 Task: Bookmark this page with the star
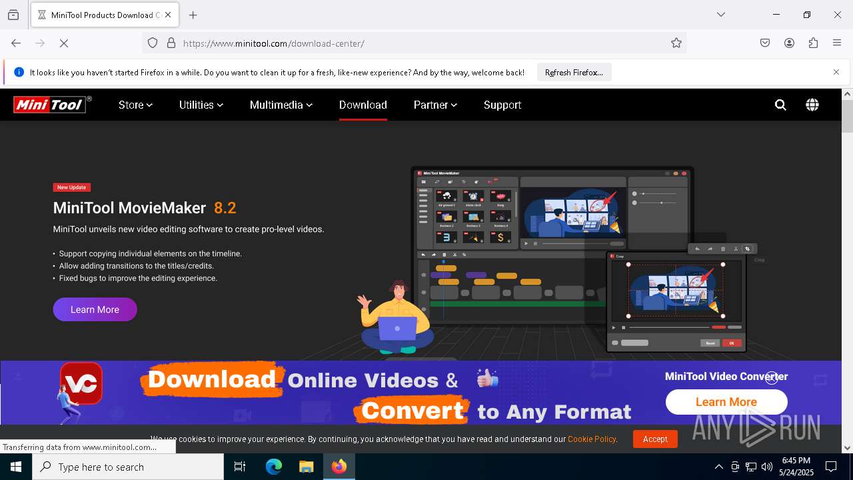point(676,43)
